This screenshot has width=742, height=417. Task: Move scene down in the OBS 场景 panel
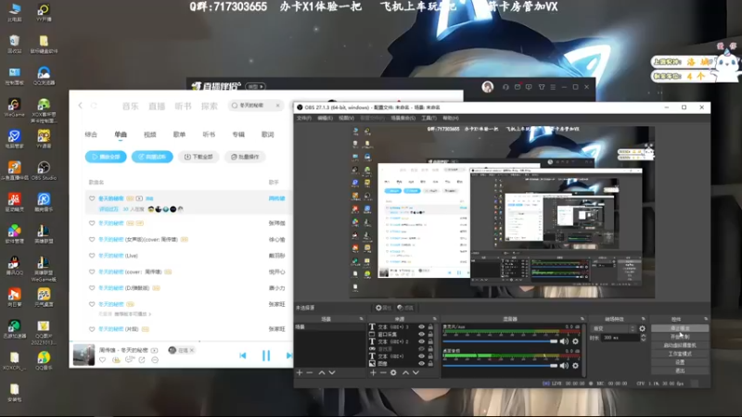point(332,373)
